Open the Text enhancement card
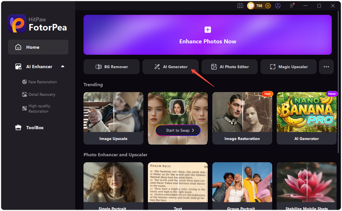Viewport: 342px width, 211px height. point(178,186)
